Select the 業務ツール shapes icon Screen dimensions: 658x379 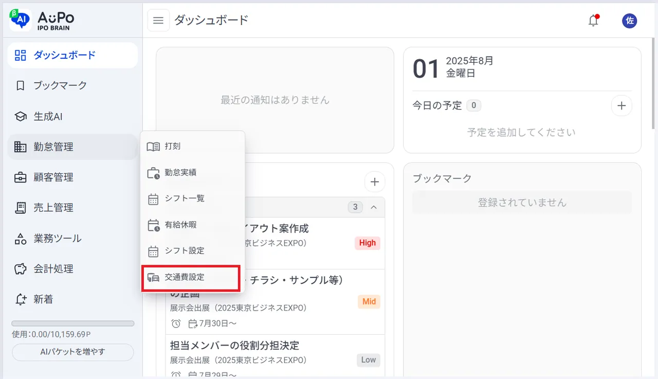tap(20, 239)
